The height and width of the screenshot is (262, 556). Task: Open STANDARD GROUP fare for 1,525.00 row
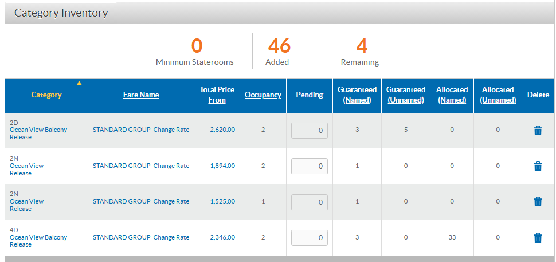(x=122, y=201)
